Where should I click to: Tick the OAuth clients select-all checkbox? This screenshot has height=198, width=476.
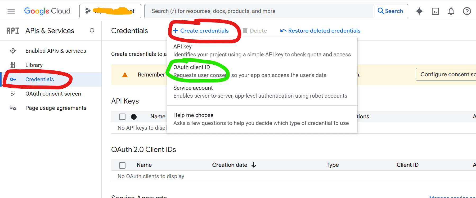pyautogui.click(x=122, y=165)
